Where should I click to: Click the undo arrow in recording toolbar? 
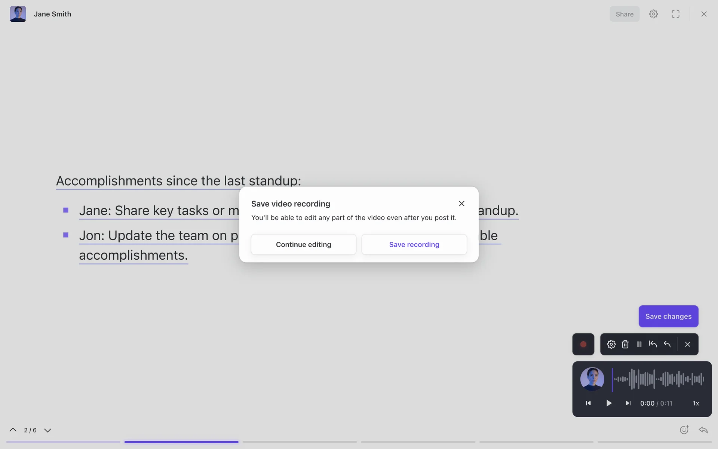pyautogui.click(x=667, y=344)
